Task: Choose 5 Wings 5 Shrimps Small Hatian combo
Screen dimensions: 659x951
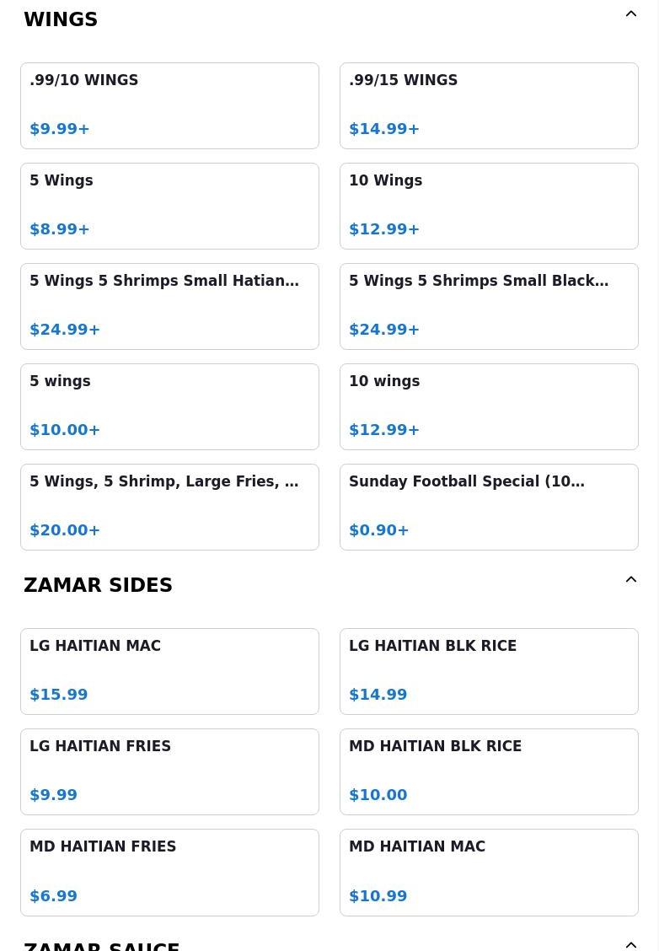Action: [169, 306]
